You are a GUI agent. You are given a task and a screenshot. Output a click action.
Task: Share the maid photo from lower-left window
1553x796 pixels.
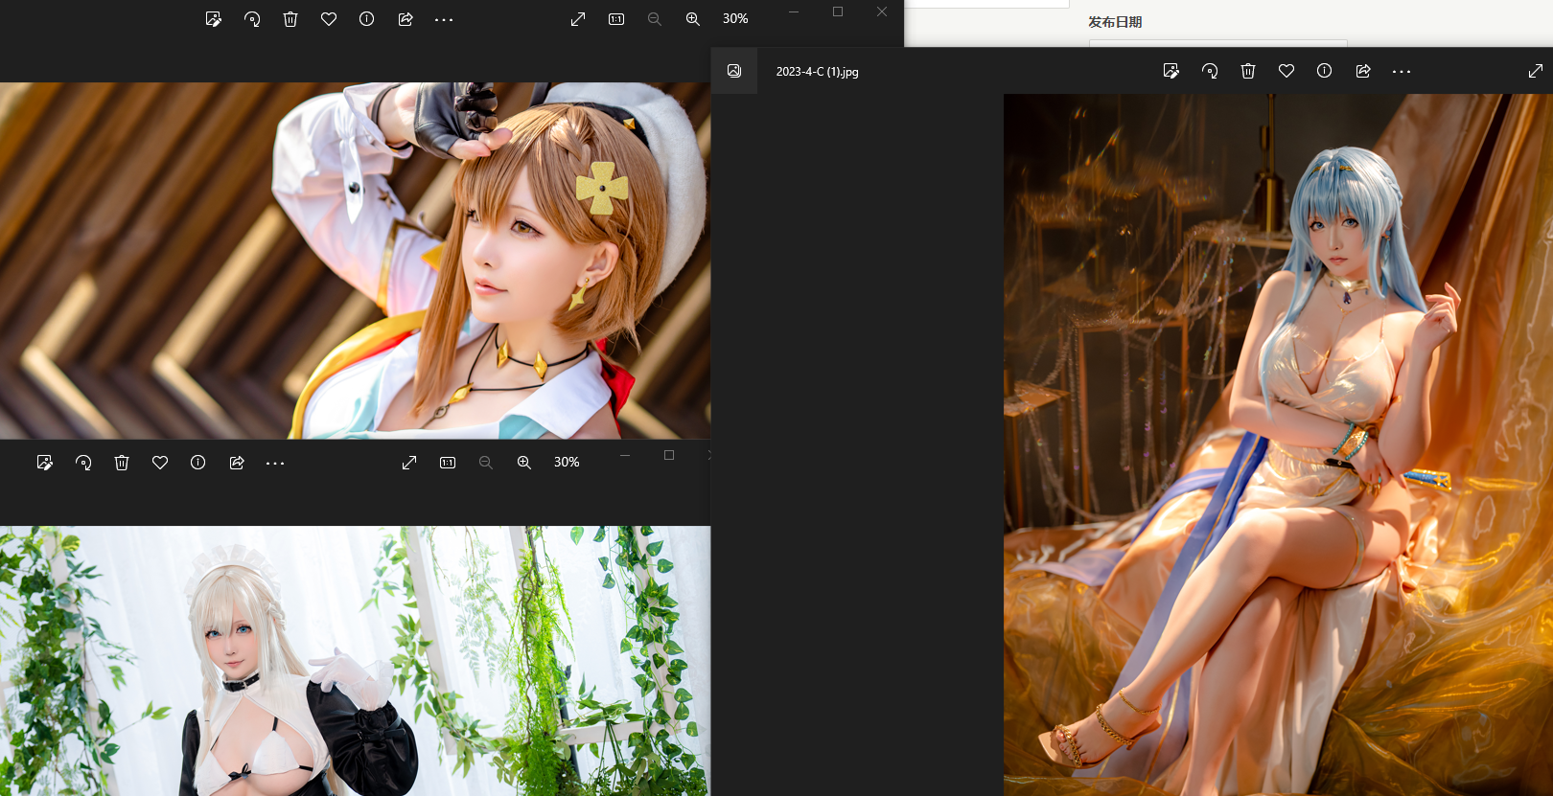click(237, 463)
